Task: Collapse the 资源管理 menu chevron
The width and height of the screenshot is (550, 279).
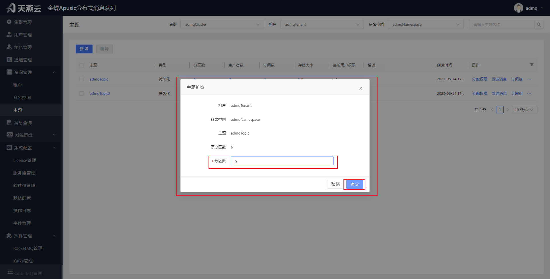Action: pyautogui.click(x=54, y=72)
